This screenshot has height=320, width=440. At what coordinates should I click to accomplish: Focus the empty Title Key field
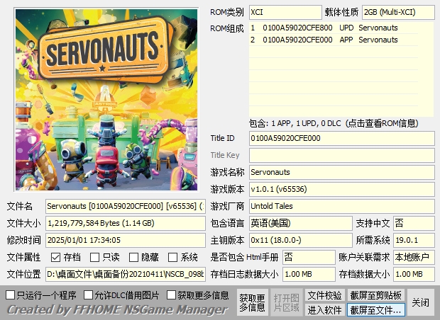(x=342, y=155)
